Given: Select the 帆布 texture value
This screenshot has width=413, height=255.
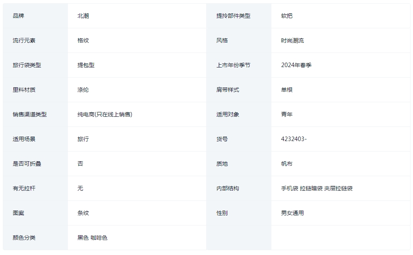Looking at the screenshot, I should [x=286, y=164].
